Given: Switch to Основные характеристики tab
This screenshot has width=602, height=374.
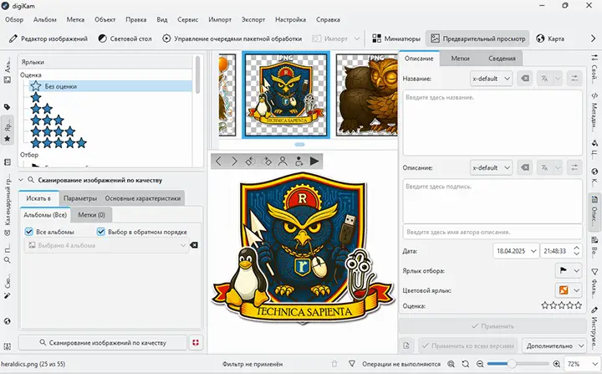Looking at the screenshot, I should point(143,198).
